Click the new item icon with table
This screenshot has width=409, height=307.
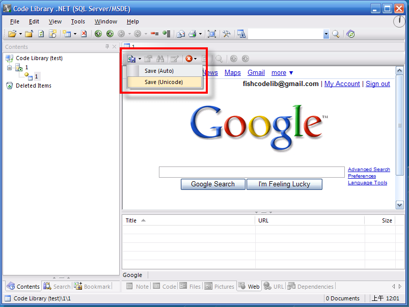(67, 34)
